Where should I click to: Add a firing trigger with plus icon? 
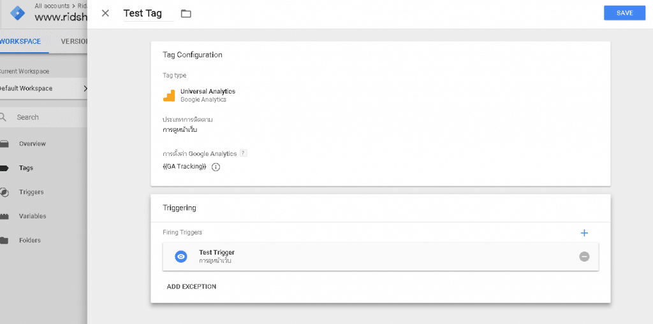coord(584,233)
